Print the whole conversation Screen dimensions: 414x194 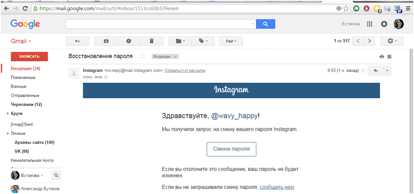point(382,56)
